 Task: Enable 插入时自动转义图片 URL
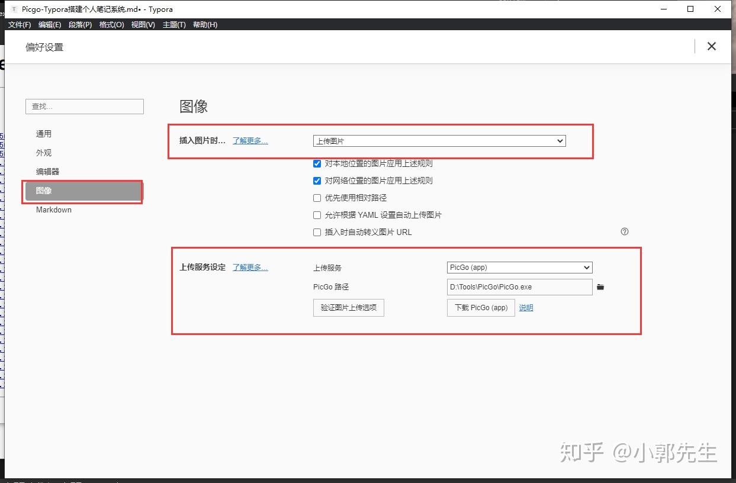(x=317, y=232)
